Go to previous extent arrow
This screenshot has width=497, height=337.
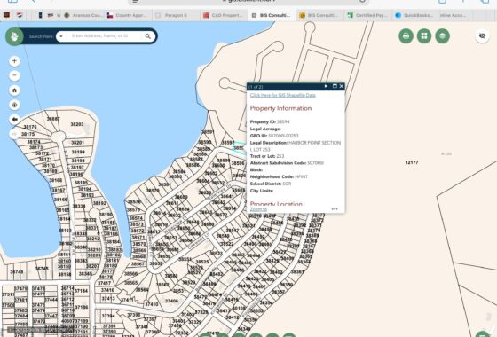point(14,120)
